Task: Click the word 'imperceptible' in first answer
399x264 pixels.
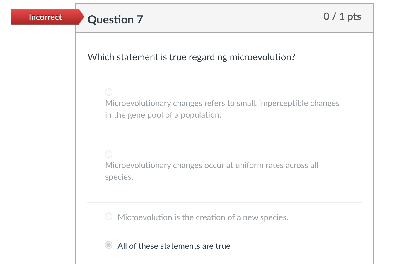Action: [x=282, y=103]
